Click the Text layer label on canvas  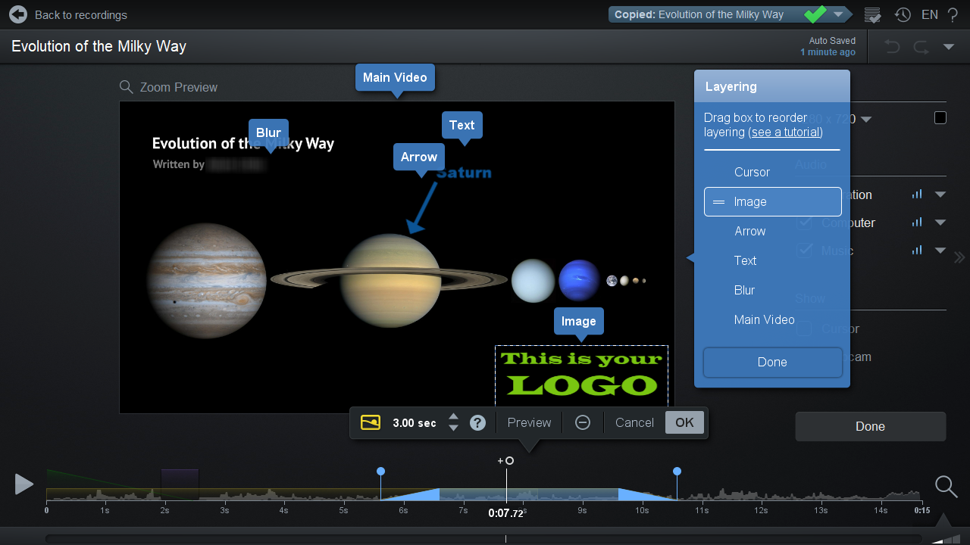pyautogui.click(x=462, y=125)
